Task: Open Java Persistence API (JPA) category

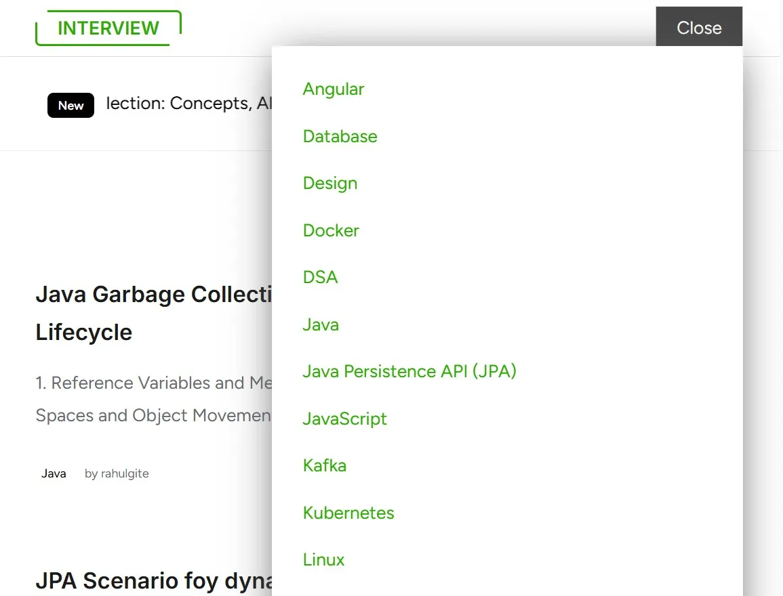Action: (x=409, y=372)
